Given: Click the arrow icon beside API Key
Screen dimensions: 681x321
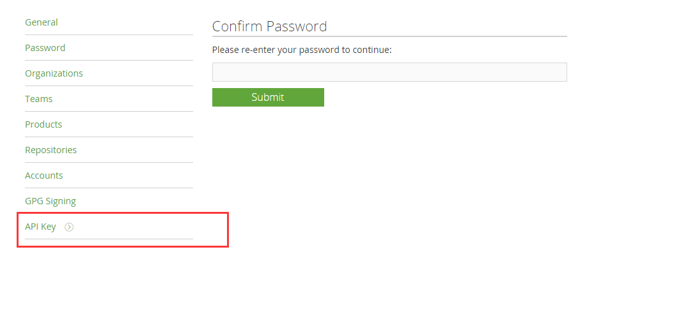Looking at the screenshot, I should [x=69, y=227].
